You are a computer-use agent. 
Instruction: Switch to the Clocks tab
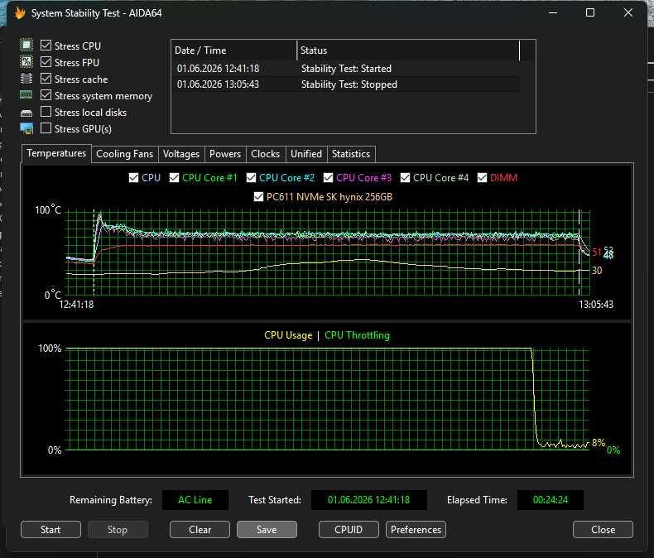(x=265, y=154)
